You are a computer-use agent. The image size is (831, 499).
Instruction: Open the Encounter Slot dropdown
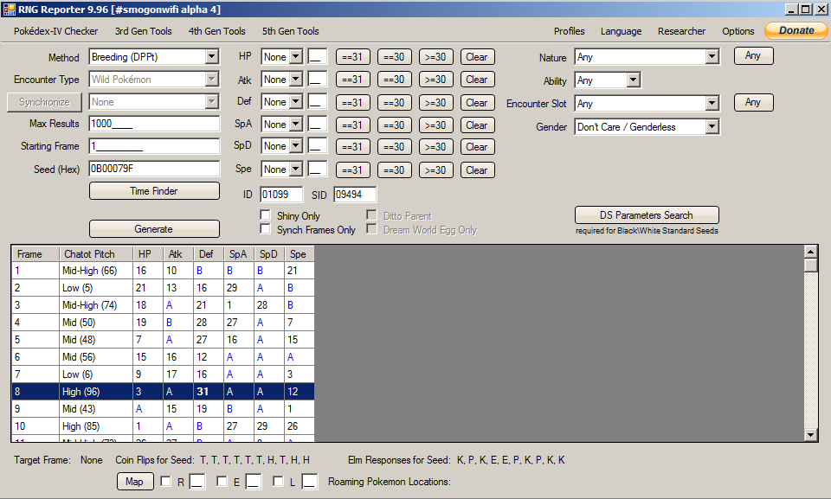click(712, 103)
